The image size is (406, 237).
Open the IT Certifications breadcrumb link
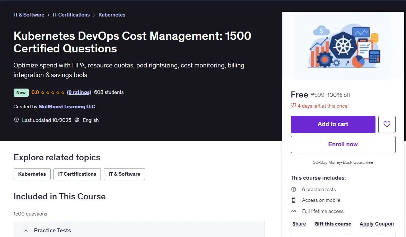[71, 15]
